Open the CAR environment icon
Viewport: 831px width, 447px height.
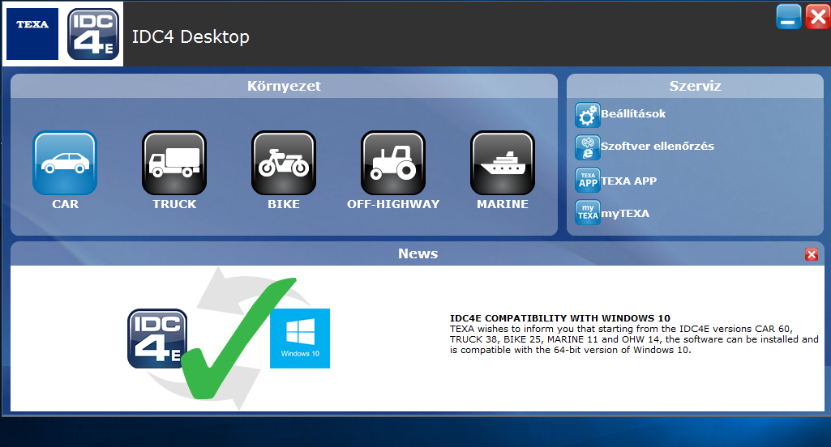tap(65, 163)
